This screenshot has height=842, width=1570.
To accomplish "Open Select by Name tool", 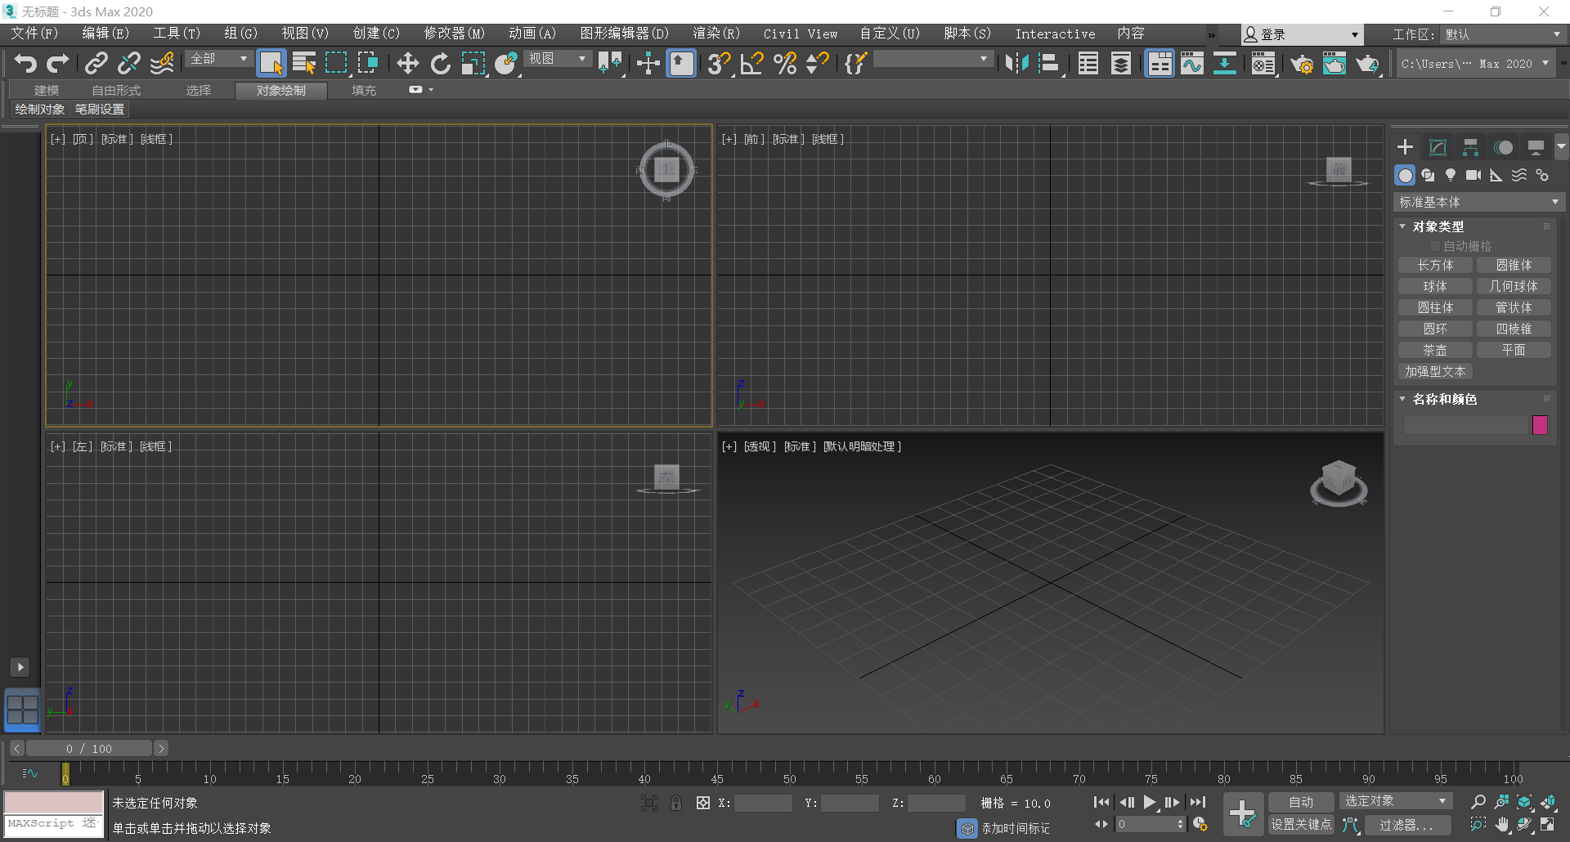I will tap(304, 63).
